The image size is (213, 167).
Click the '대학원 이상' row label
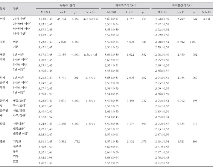pyautogui.click(x=21, y=134)
